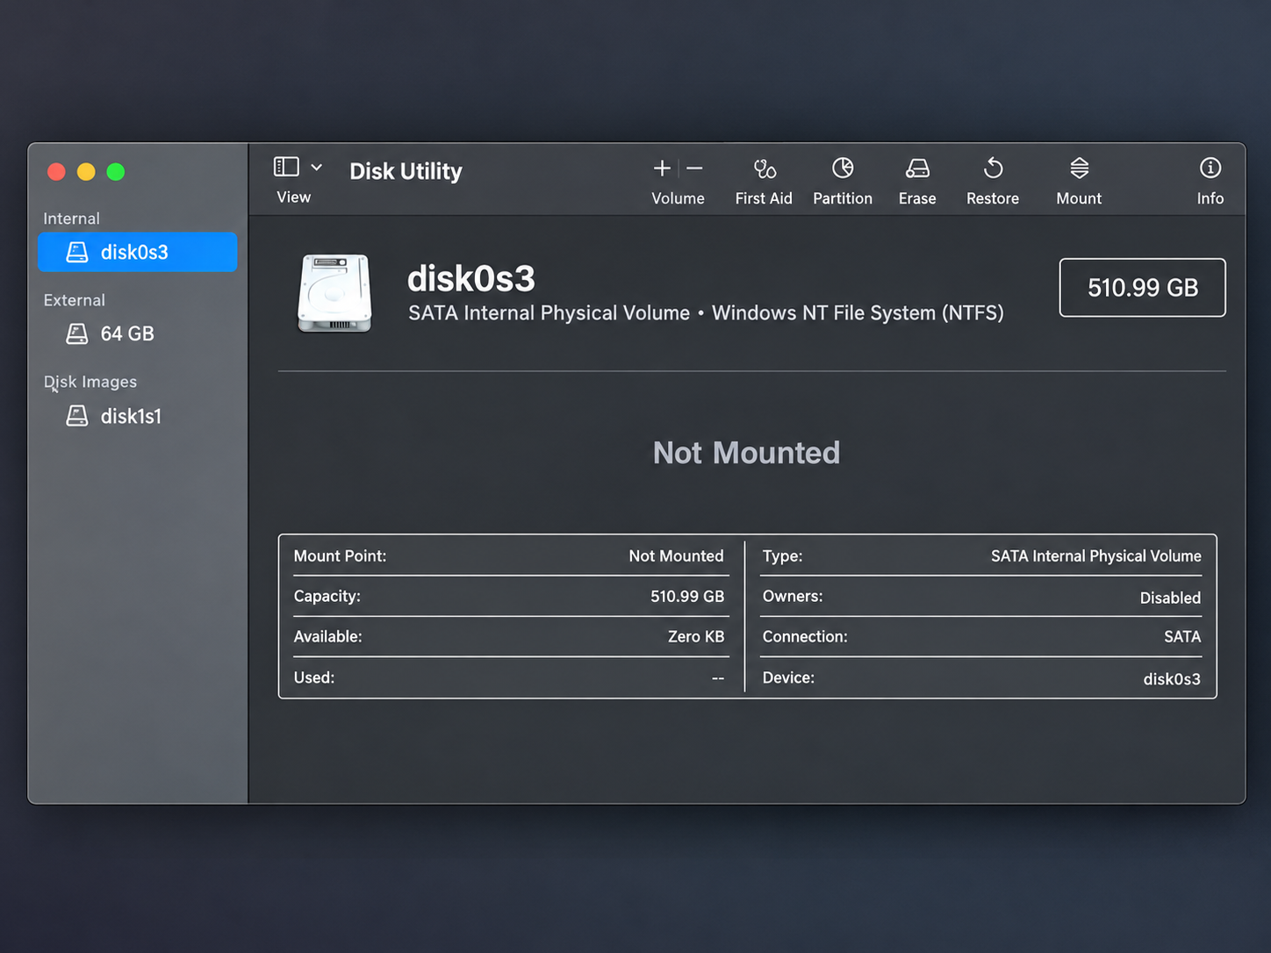Open the View dropdown chevron
This screenshot has height=953, width=1271.
coord(317,167)
